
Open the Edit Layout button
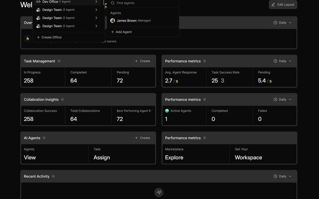(x=283, y=4)
